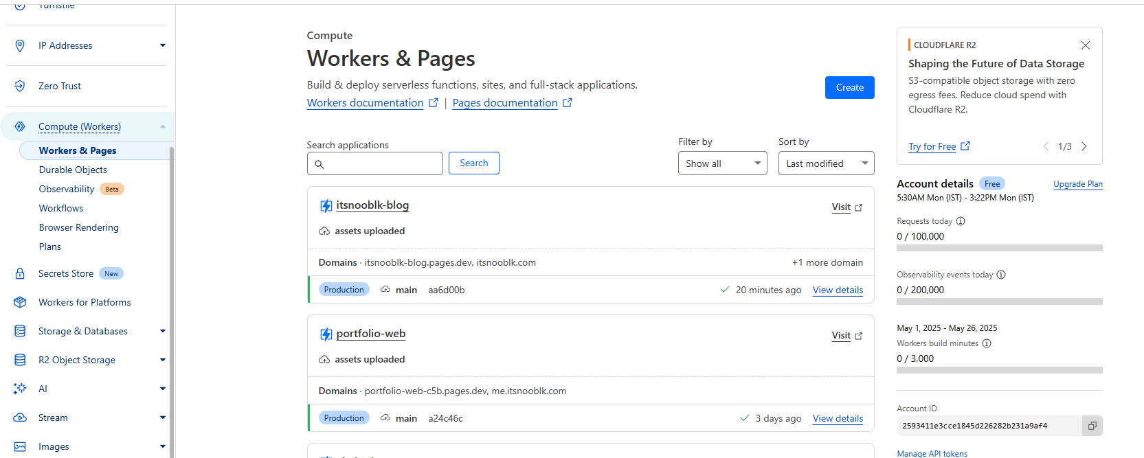Screen dimensions: 1144x458
Task: Click the itsnooblk-blog Pages project icon
Action: [x=326, y=206]
